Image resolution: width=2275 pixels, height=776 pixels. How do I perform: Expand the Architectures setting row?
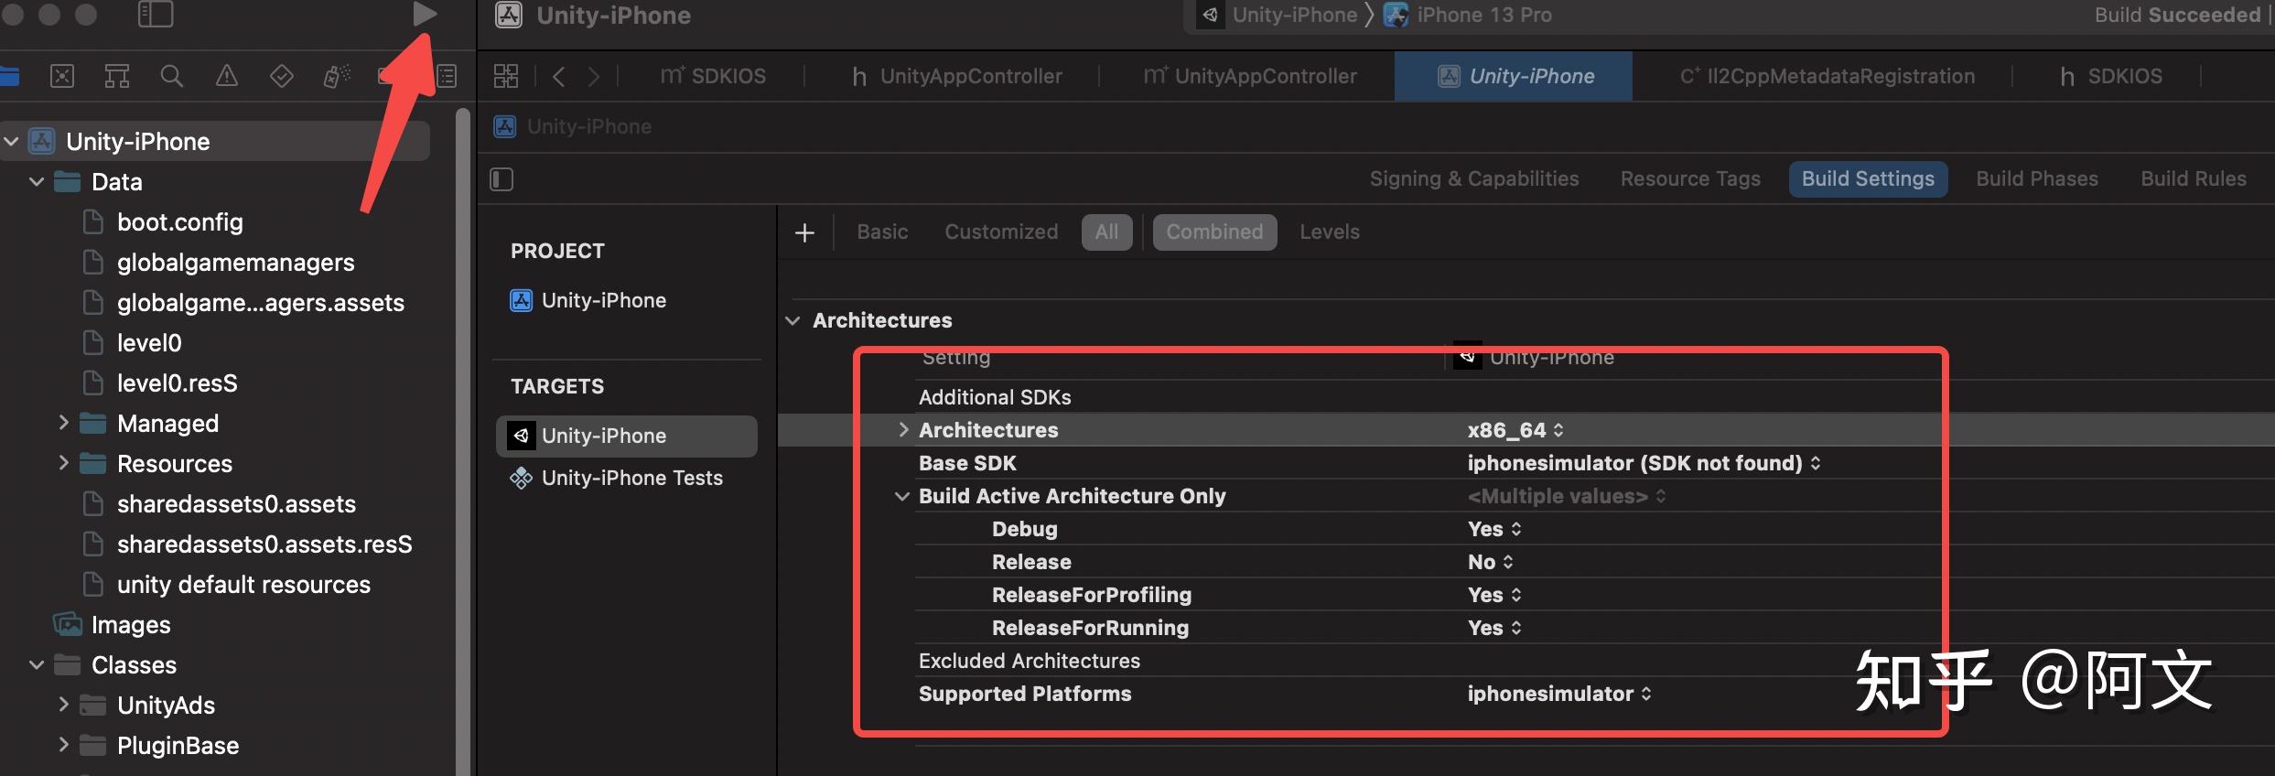[903, 429]
